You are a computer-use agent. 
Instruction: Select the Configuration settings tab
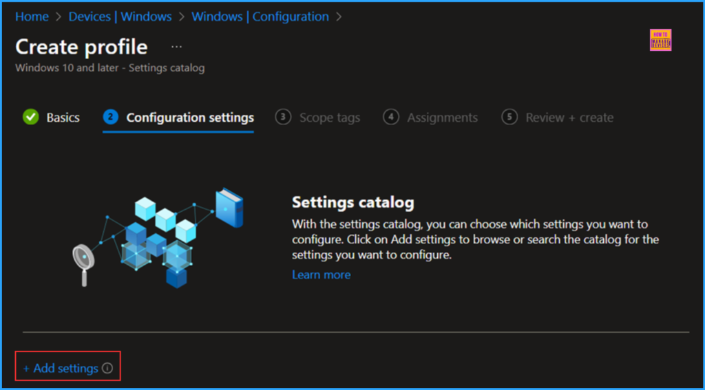click(x=189, y=118)
